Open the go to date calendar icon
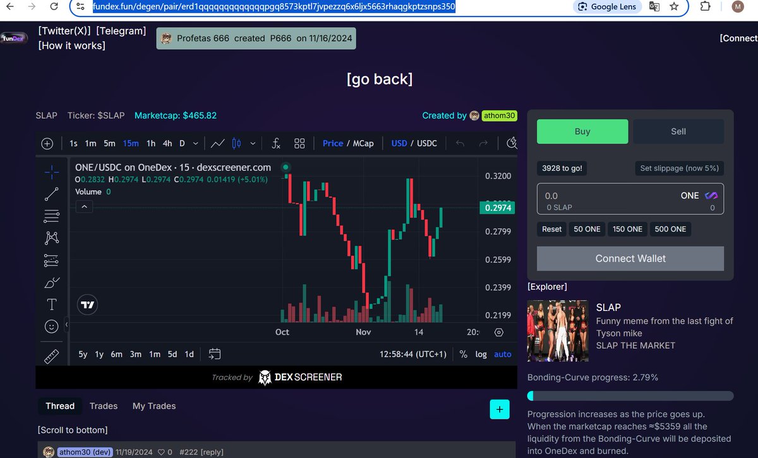The image size is (758, 458). point(214,354)
